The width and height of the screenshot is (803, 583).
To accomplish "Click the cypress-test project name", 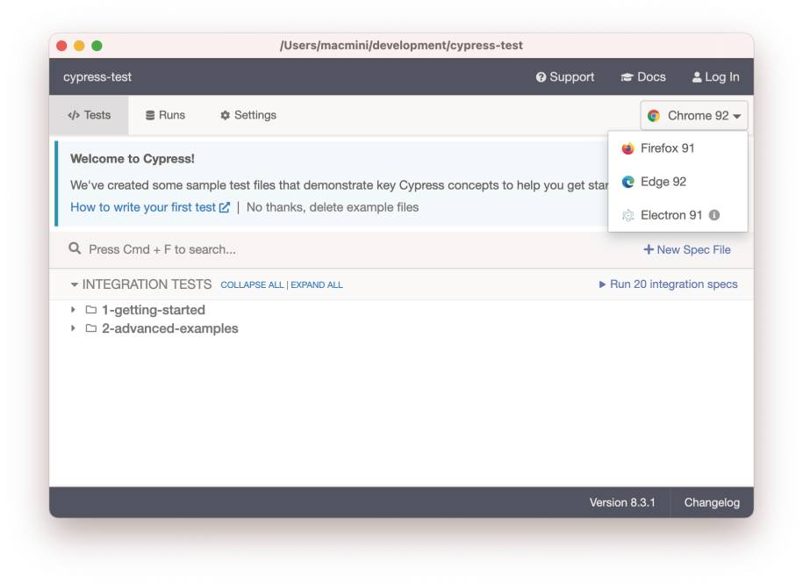I will click(x=97, y=77).
